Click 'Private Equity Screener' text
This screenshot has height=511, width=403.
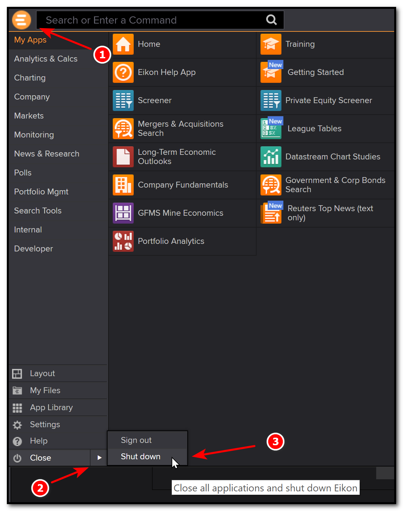click(329, 100)
